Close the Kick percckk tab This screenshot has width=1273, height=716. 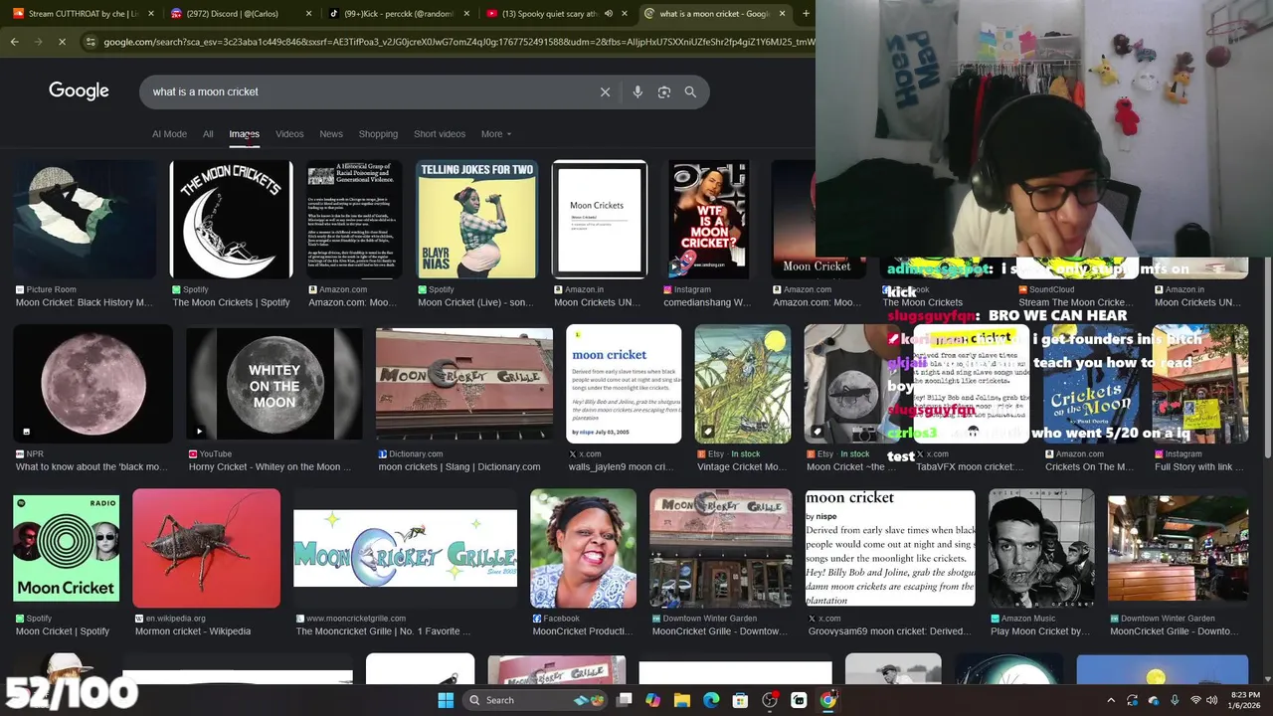click(x=464, y=14)
